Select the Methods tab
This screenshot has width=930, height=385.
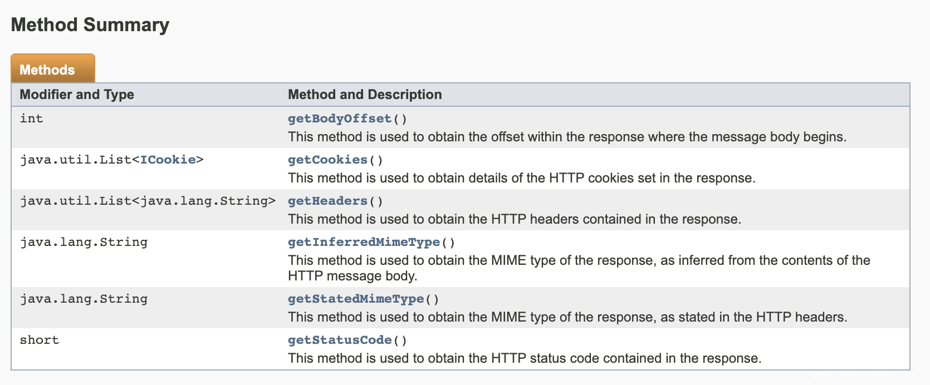click(47, 70)
